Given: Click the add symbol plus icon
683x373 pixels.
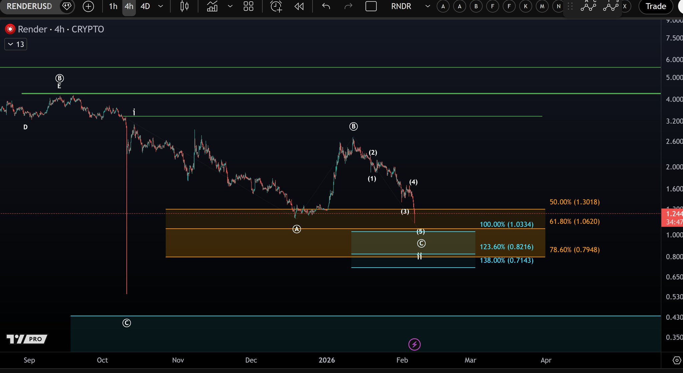Looking at the screenshot, I should [x=88, y=6].
